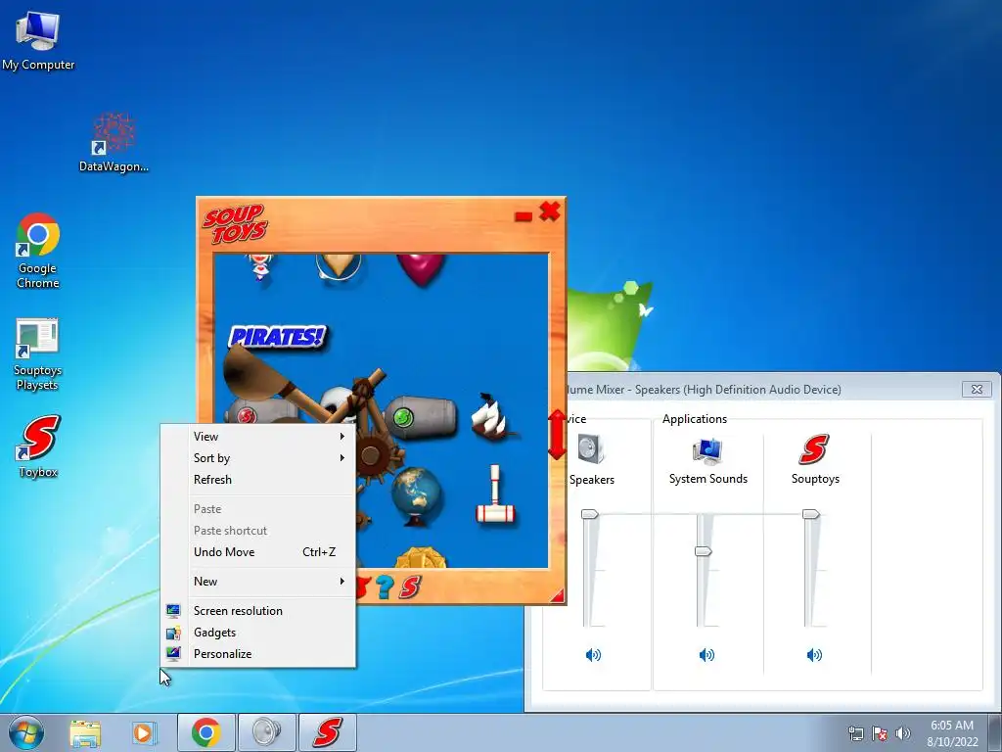Click the Speakers volume slider handle

(589, 514)
